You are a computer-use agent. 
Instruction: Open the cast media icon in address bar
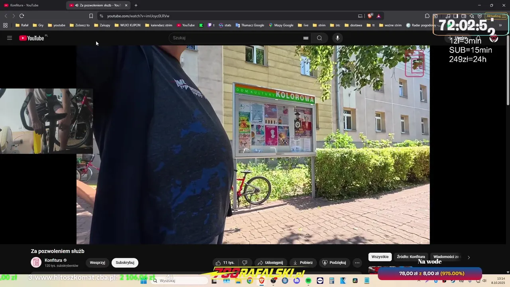coord(360,16)
